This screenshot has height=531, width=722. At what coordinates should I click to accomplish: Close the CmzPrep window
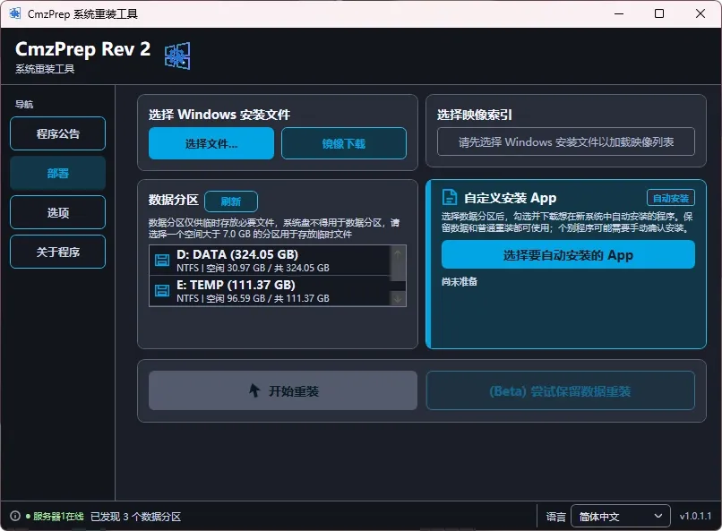click(x=700, y=13)
